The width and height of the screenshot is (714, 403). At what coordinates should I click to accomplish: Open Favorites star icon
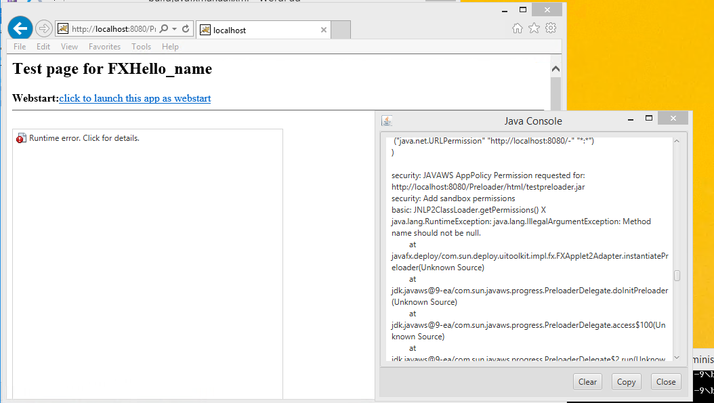pos(534,28)
